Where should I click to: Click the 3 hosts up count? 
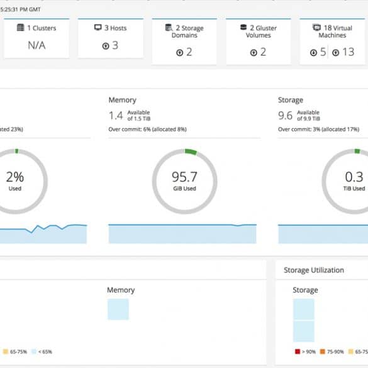pyautogui.click(x=115, y=45)
